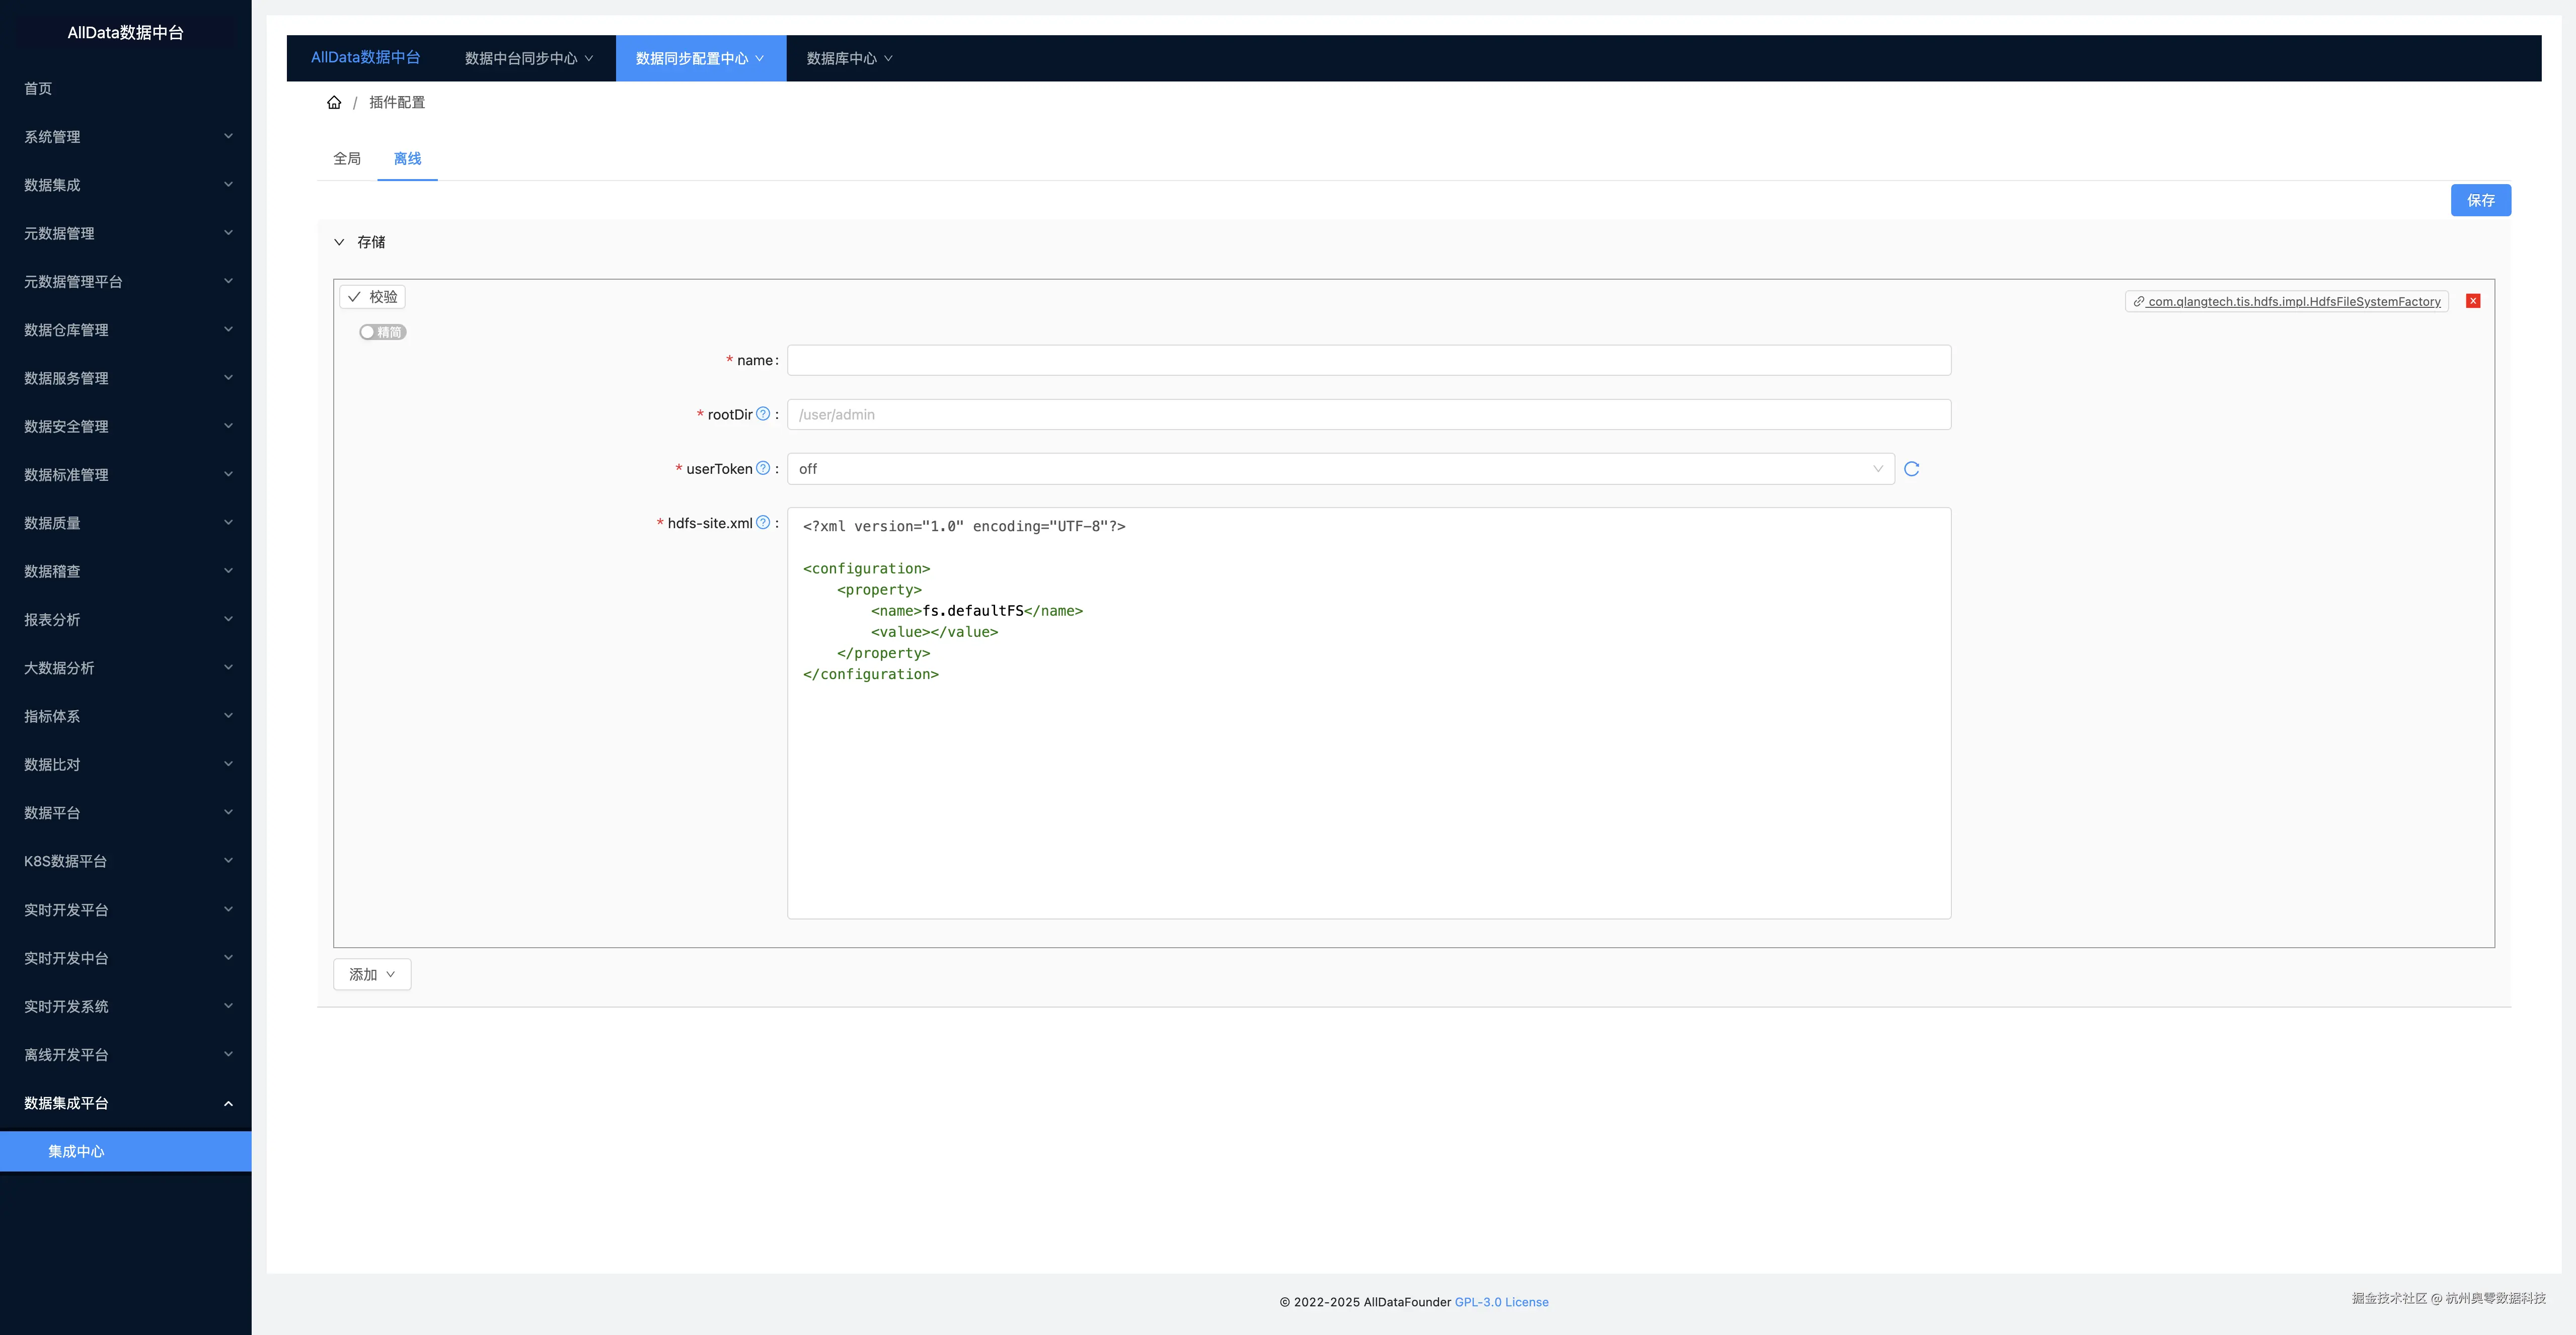
Task: Open the hdfs-site.xml help question icon
Action: click(x=763, y=523)
